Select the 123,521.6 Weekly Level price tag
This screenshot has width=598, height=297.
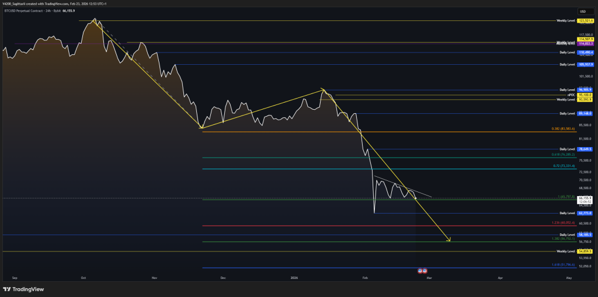(x=585, y=21)
